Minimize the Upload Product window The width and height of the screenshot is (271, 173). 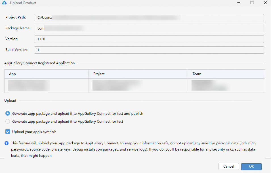239,3
